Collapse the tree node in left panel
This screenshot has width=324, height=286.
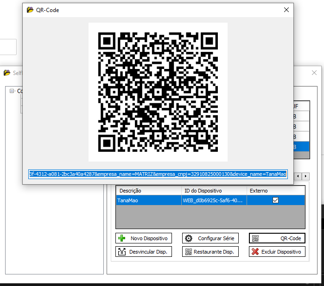12,91
